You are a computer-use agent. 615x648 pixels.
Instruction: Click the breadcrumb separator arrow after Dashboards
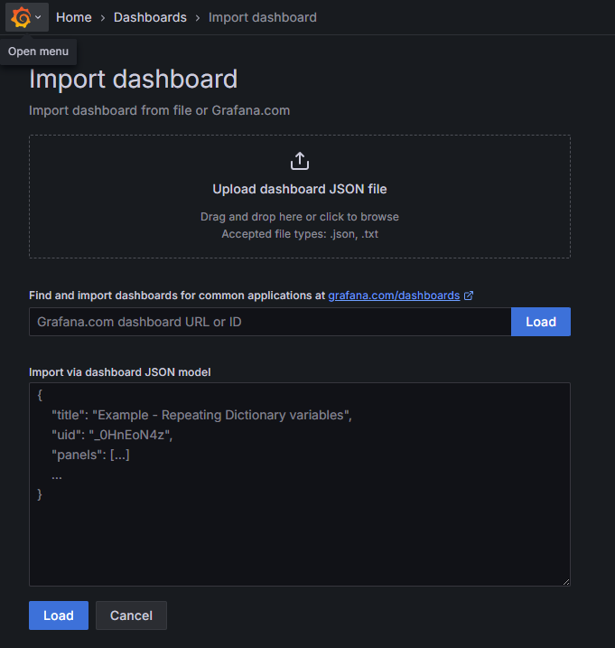pos(198,18)
